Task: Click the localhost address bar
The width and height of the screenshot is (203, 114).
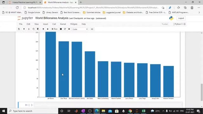Action: click(x=93, y=8)
